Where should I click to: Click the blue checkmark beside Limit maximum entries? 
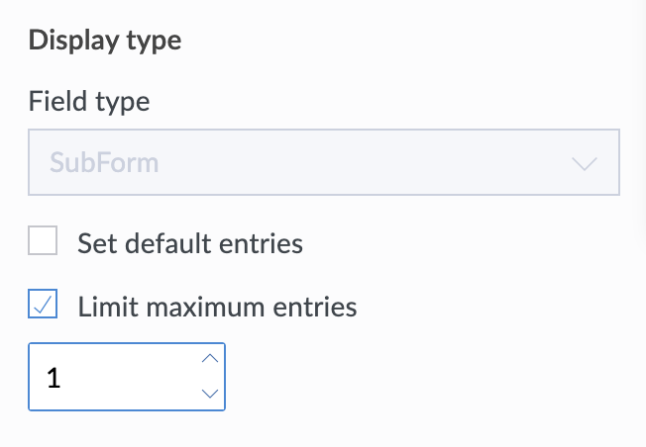pos(43,306)
